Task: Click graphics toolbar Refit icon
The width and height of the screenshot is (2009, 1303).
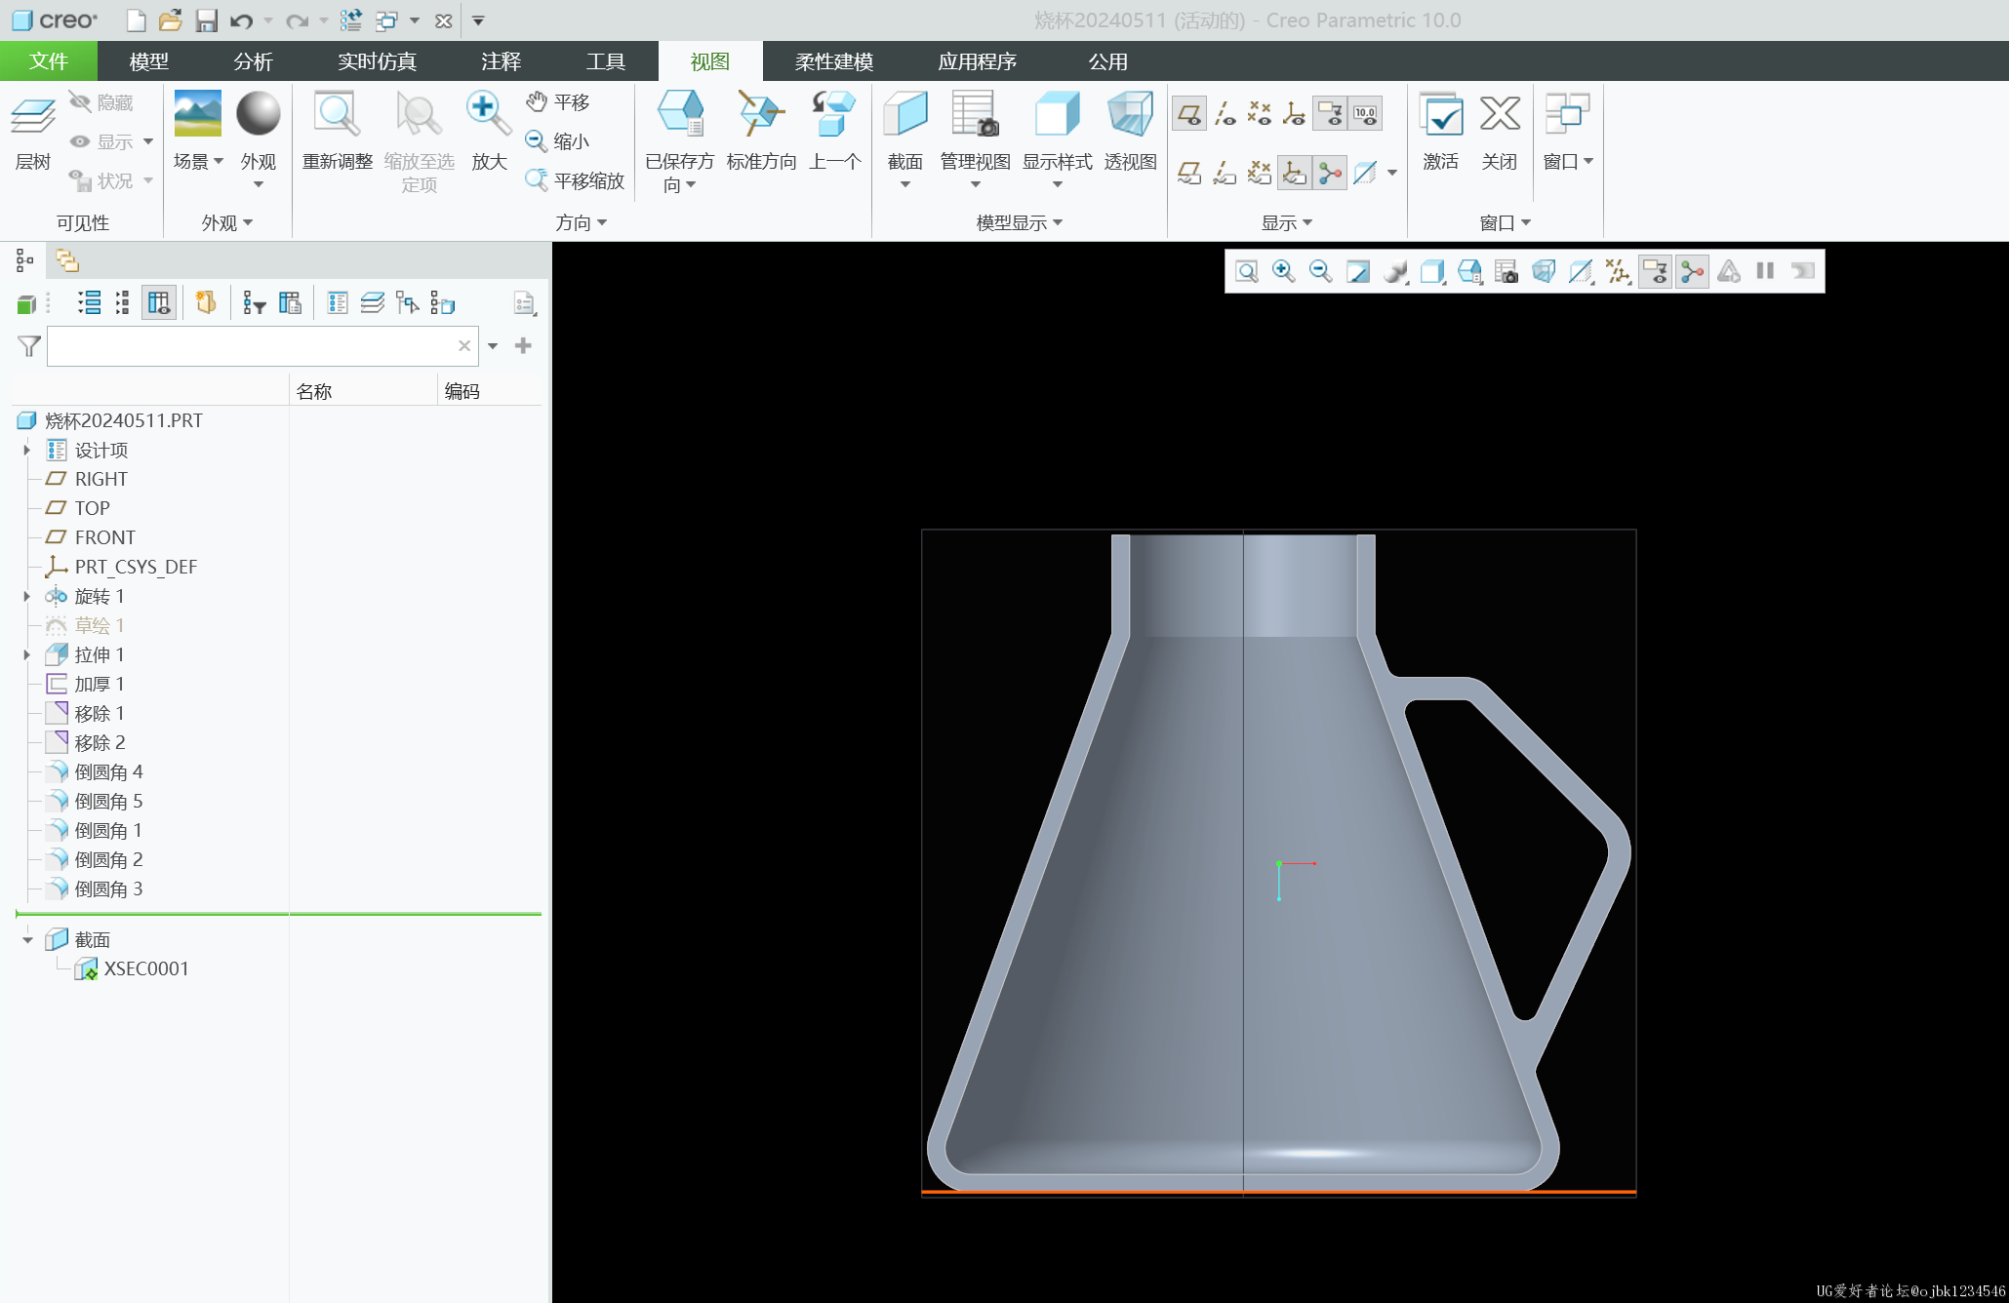Action: click(x=1246, y=271)
